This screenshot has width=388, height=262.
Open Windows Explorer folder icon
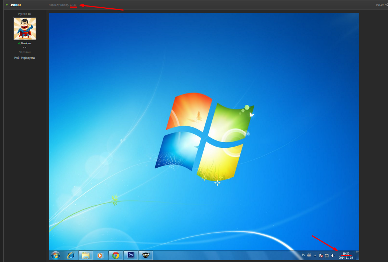[x=85, y=255]
